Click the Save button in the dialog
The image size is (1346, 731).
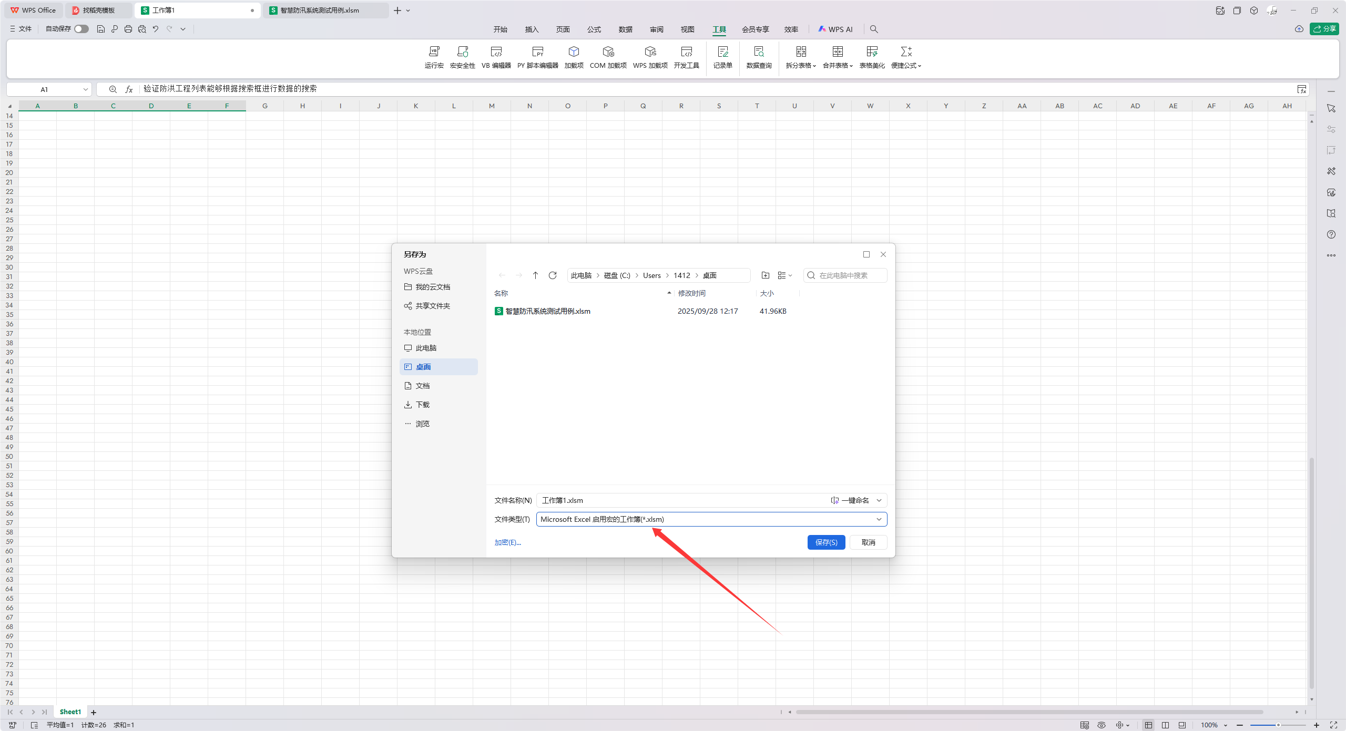pyautogui.click(x=826, y=542)
